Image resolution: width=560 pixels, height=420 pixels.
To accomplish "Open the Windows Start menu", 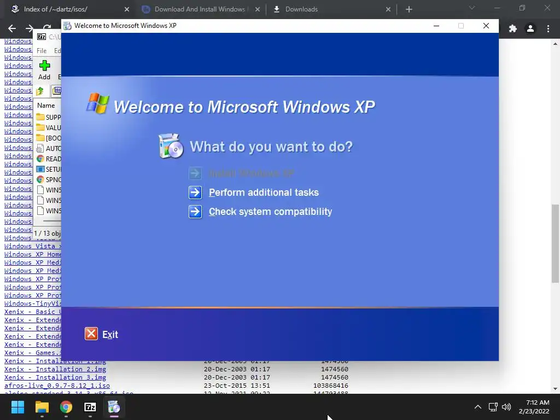I will pos(17,407).
